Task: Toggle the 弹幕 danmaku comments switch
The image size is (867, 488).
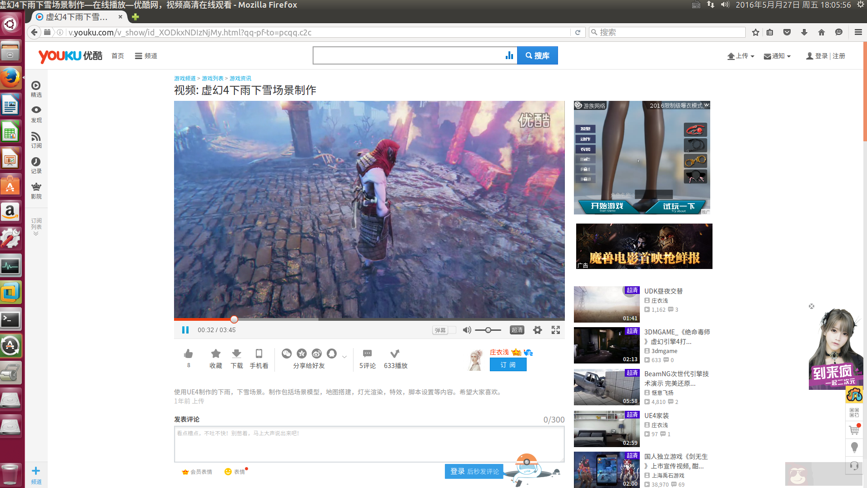Action: [444, 330]
